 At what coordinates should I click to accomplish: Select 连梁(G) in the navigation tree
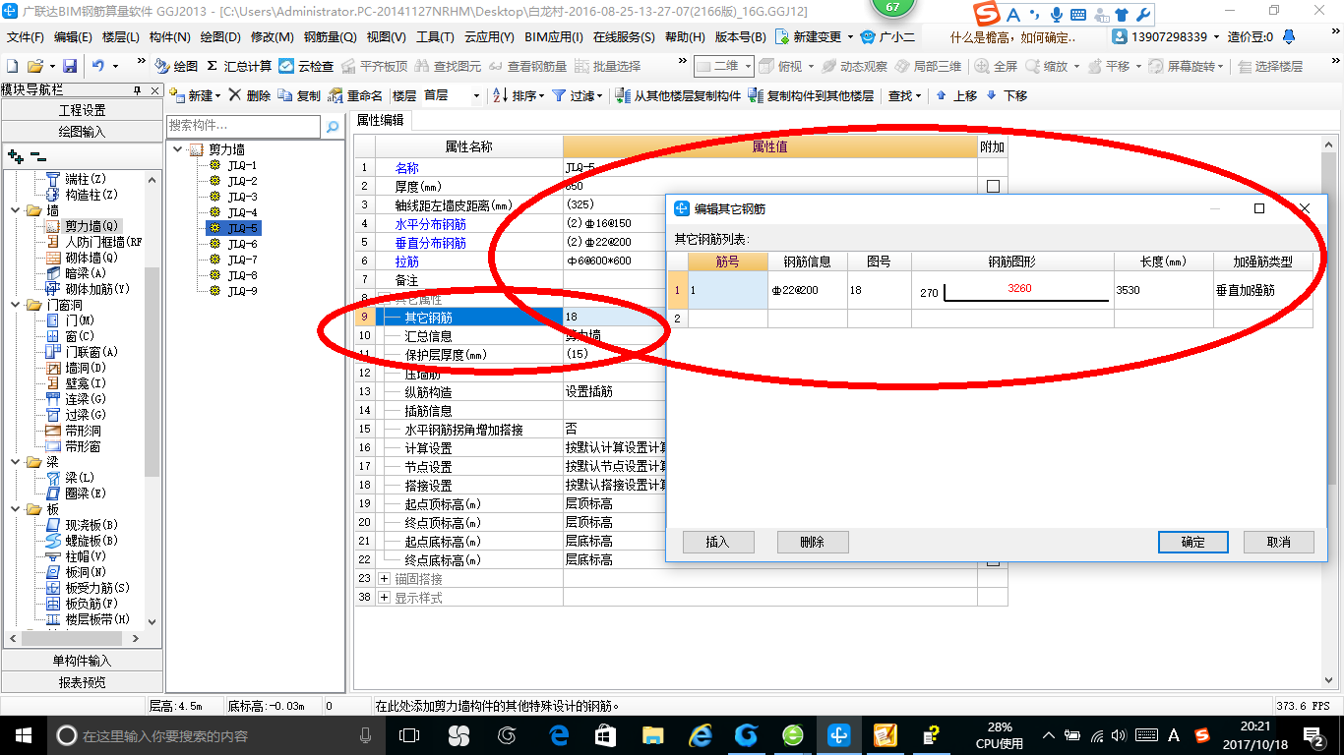85,399
